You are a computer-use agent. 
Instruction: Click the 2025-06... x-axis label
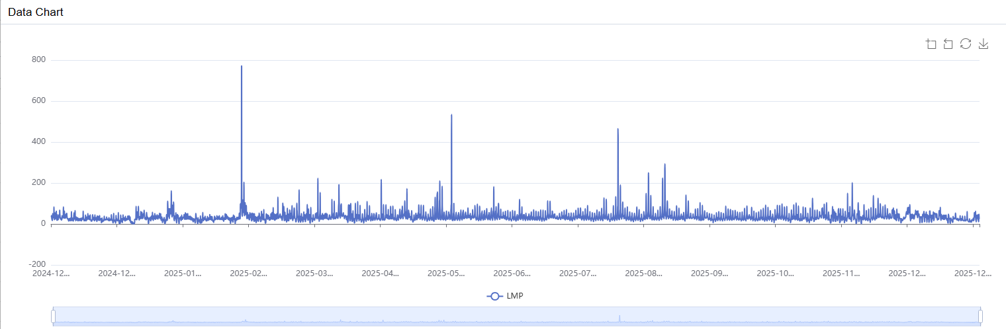[x=512, y=273]
